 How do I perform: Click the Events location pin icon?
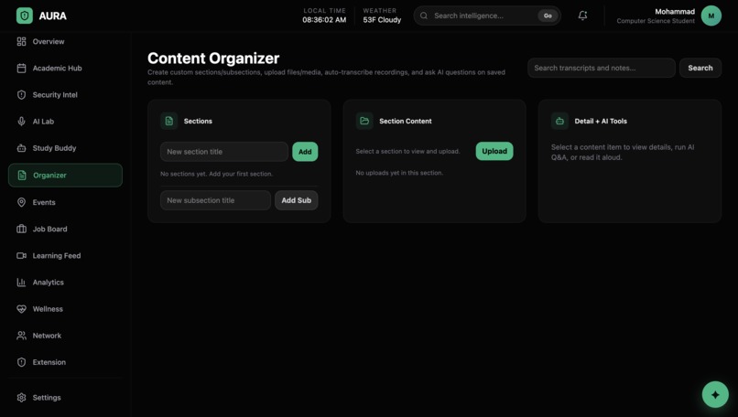pos(21,202)
